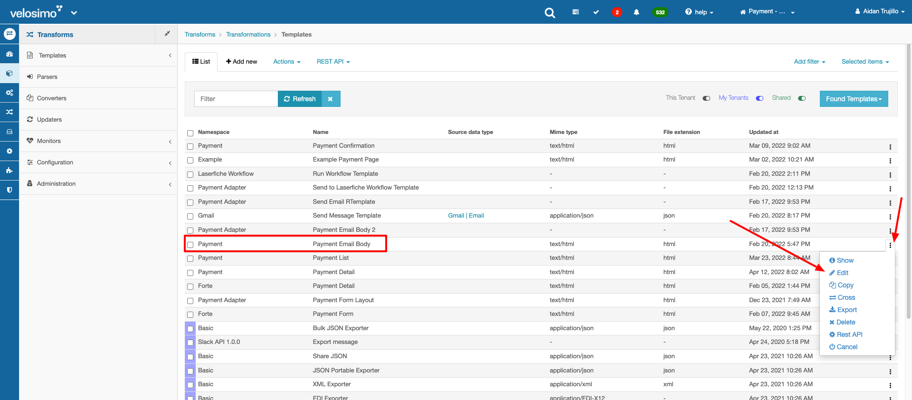Screen dimensions: 912x400
Task: Check the Bulk JSON Exporter row checkbox
Action: click(190, 329)
